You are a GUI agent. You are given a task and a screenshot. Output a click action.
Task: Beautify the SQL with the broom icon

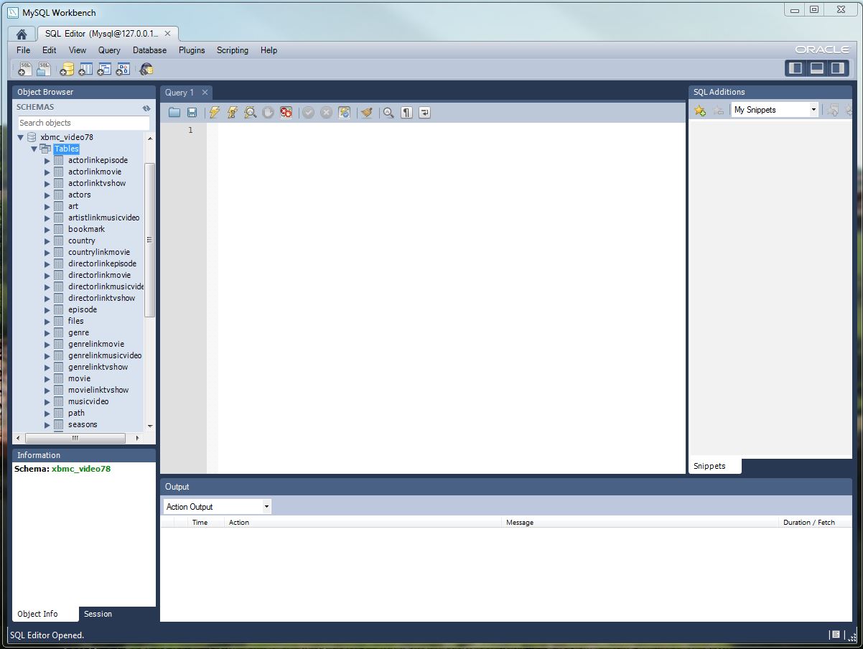click(367, 113)
